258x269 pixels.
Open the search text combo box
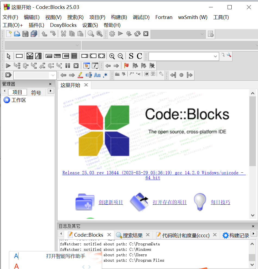pos(184,56)
